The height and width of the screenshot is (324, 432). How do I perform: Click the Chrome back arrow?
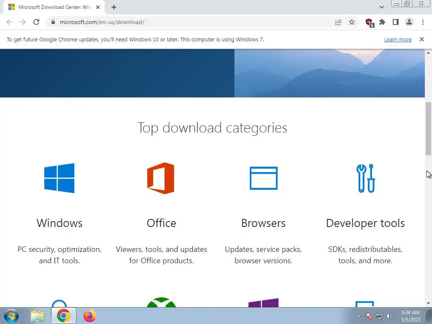(9, 22)
